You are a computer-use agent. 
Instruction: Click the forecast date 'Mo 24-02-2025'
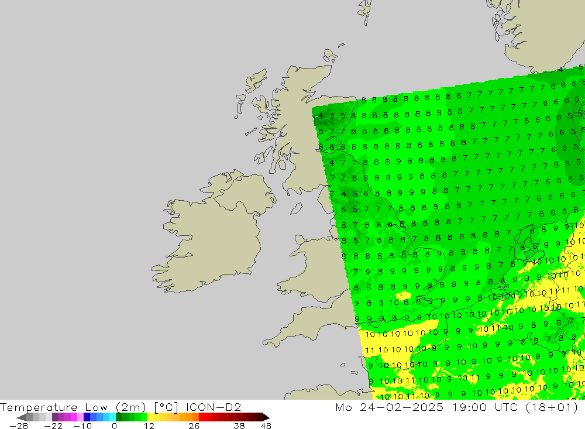click(x=389, y=407)
